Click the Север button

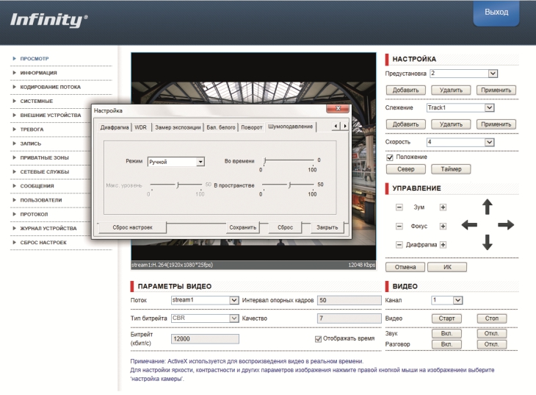tap(406, 169)
